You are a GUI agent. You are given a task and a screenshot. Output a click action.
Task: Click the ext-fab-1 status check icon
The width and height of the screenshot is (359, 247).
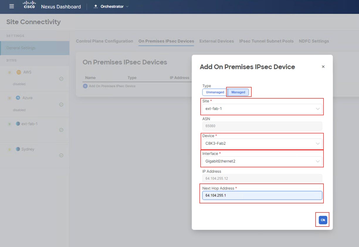coord(61,130)
